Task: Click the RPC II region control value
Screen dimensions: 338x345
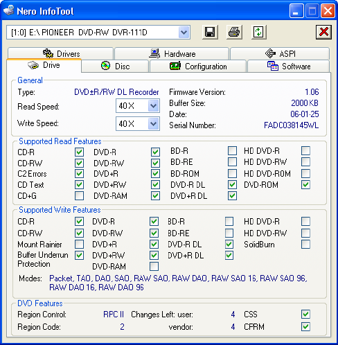Action: point(114,315)
